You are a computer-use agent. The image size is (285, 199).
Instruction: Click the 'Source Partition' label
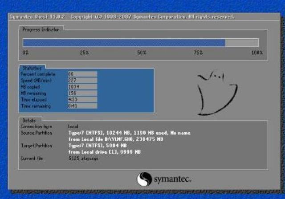click(36, 133)
